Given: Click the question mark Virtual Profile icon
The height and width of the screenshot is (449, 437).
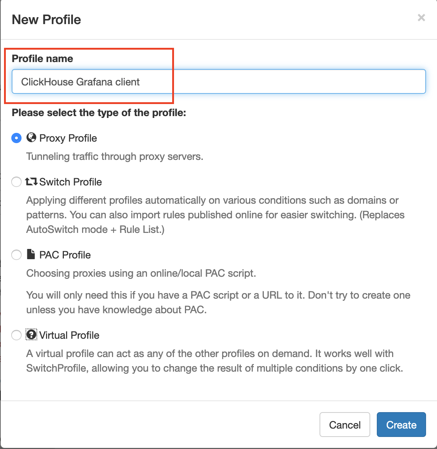Looking at the screenshot, I should point(31,334).
